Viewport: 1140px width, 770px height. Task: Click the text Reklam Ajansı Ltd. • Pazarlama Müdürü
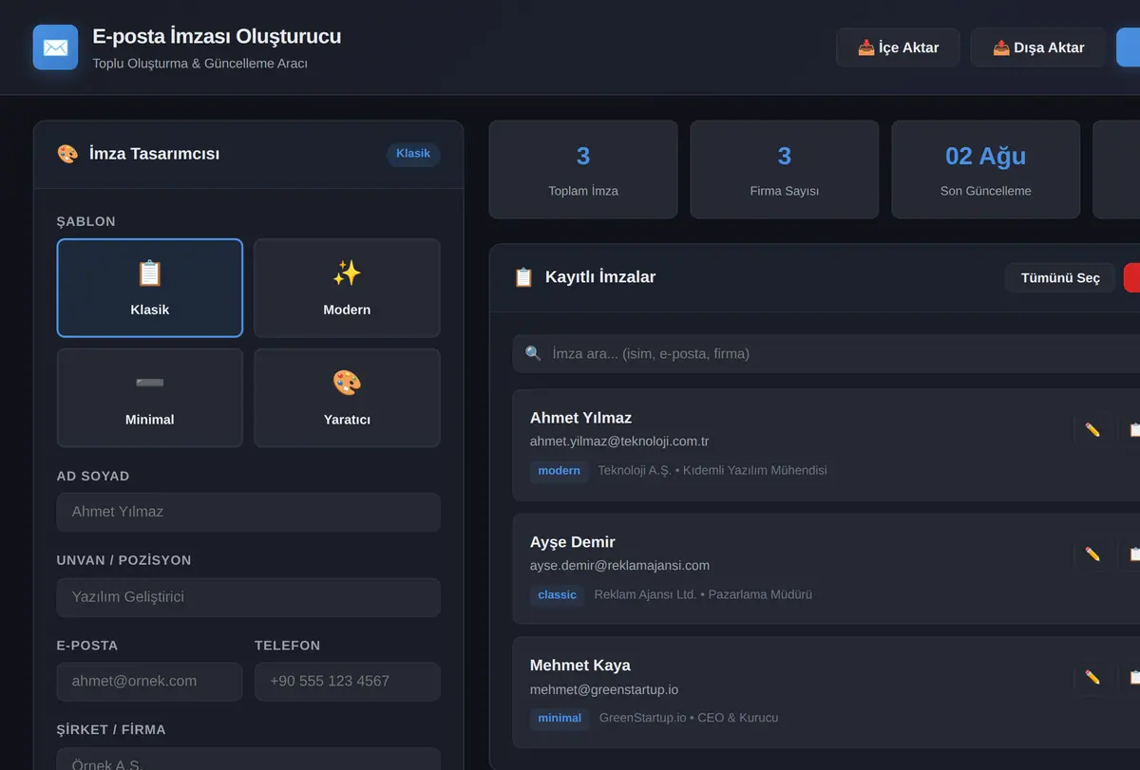tap(703, 595)
